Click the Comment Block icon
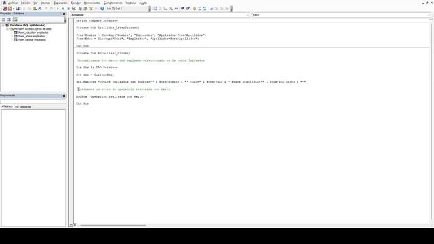 [200, 9]
